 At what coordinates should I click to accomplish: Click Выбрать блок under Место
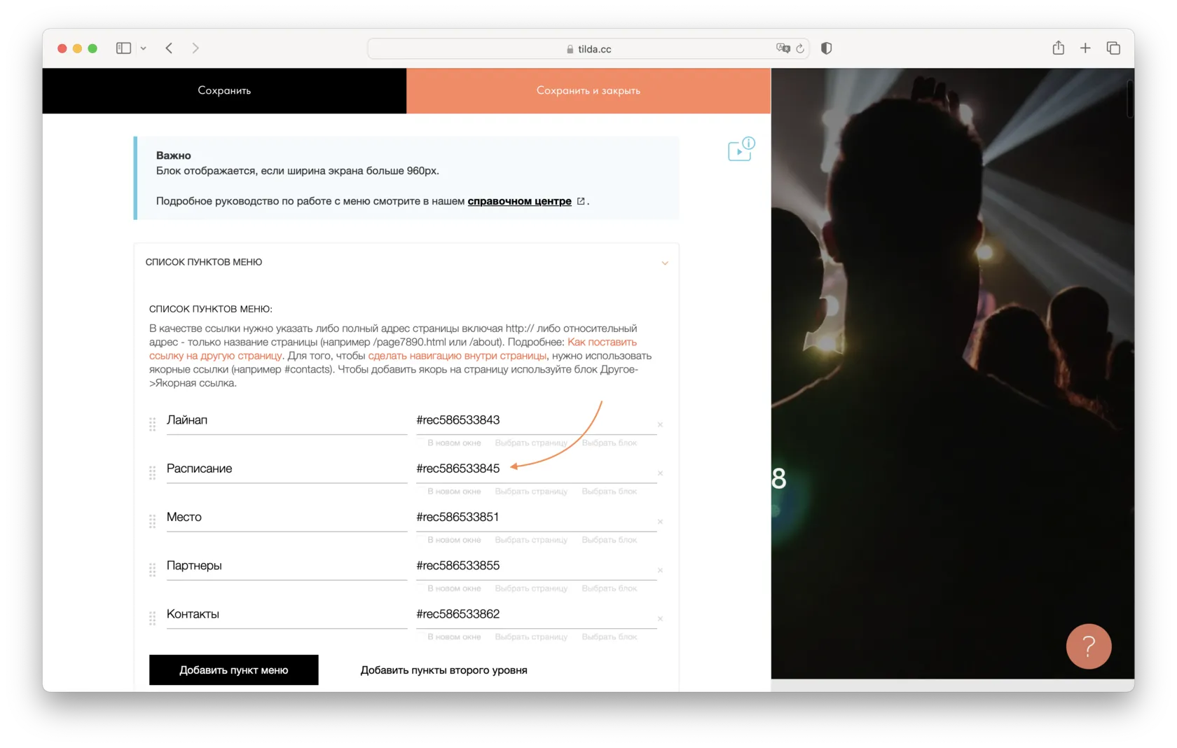[x=610, y=540]
